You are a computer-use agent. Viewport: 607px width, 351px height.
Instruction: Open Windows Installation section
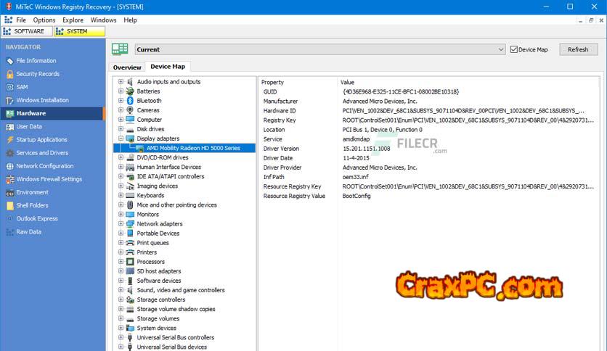[42, 100]
